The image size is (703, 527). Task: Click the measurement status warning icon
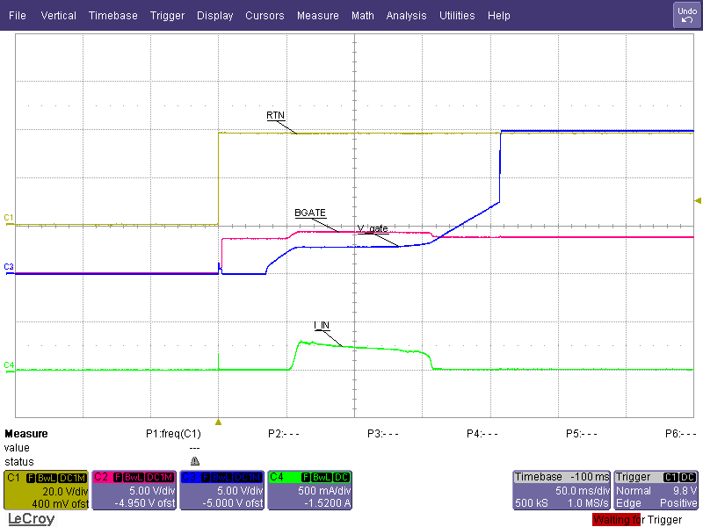[194, 461]
